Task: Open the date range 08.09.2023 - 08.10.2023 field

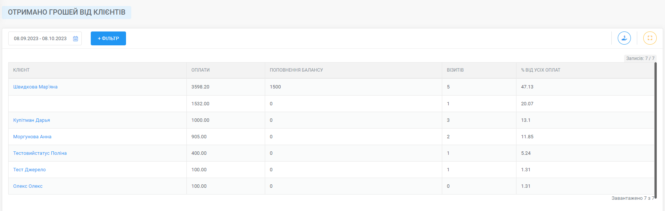Action: [x=45, y=38]
